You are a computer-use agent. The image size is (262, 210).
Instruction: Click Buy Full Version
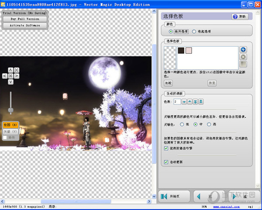coord(25,19)
